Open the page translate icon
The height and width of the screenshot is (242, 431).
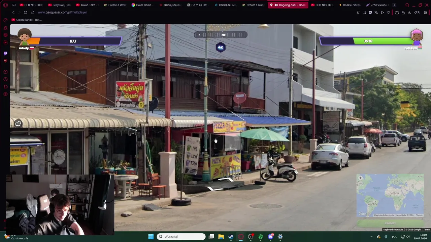pos(376,12)
